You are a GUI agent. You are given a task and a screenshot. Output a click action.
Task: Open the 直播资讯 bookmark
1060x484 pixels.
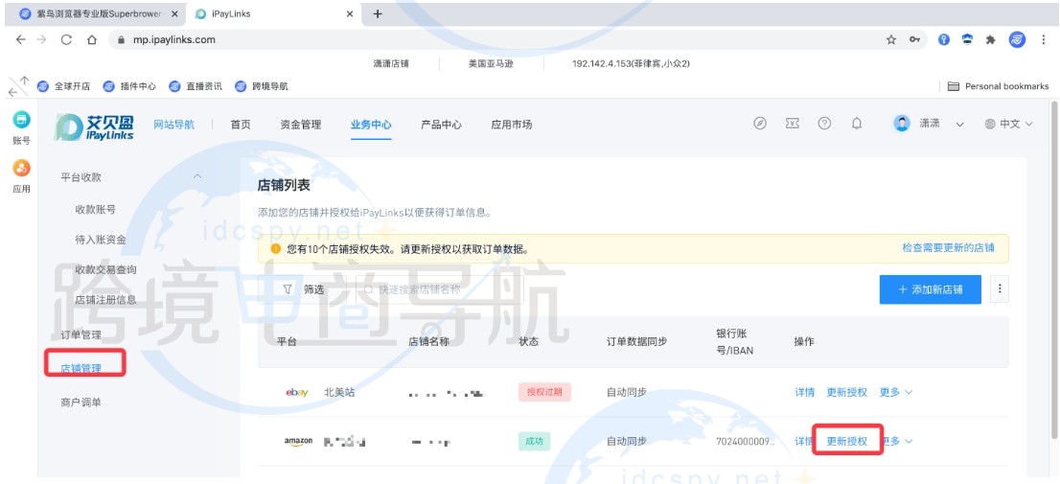pos(196,86)
